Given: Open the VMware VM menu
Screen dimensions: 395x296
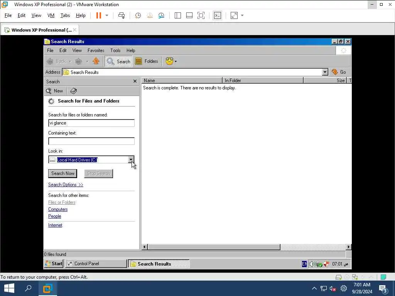Looking at the screenshot, I should [51, 15].
